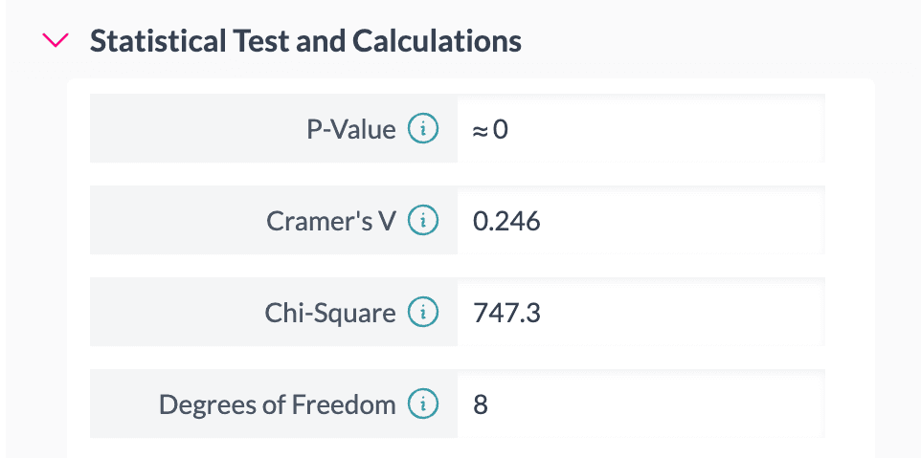Click the P-Value result showing ≈ 0
This screenshot has width=921, height=458.
pyautogui.click(x=490, y=129)
